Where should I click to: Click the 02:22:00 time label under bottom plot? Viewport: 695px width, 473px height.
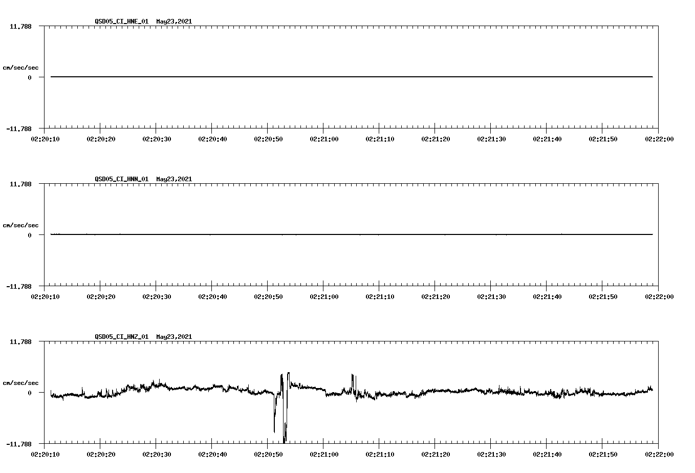(660, 454)
